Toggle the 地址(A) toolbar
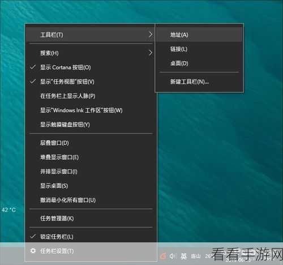The image size is (283, 265). (x=199, y=35)
